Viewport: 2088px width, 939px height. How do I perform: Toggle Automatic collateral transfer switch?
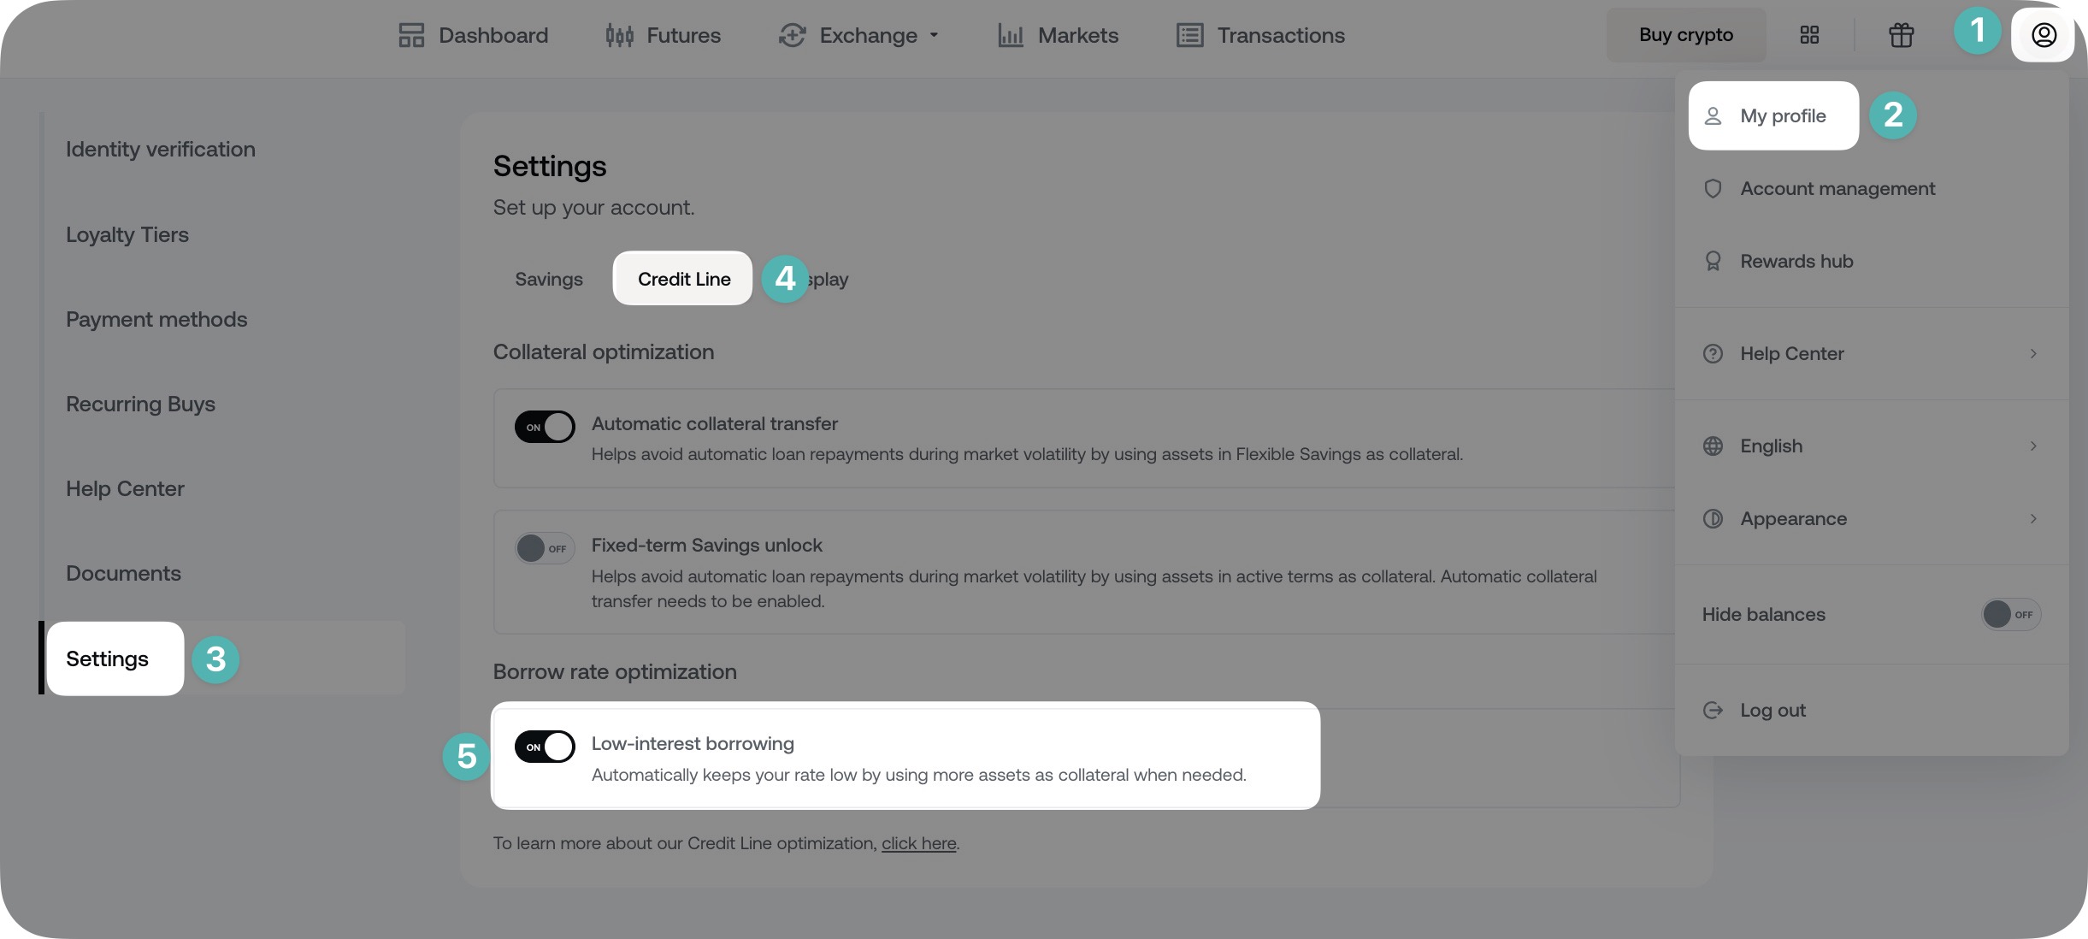click(x=545, y=427)
